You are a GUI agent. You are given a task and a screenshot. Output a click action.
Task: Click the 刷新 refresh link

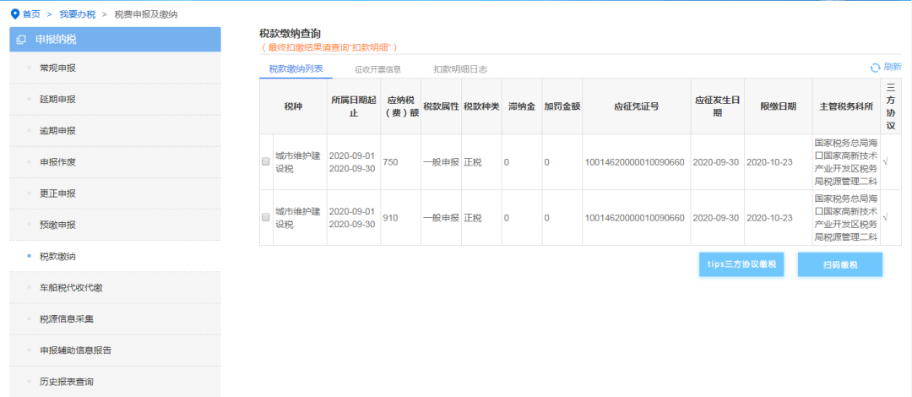[x=893, y=67]
